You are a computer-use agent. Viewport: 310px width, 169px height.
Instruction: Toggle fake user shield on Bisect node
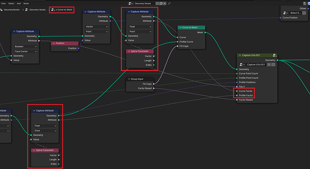click(304, 13)
